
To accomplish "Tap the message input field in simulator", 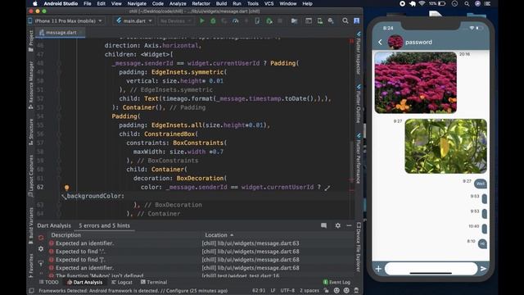I will click(431, 269).
